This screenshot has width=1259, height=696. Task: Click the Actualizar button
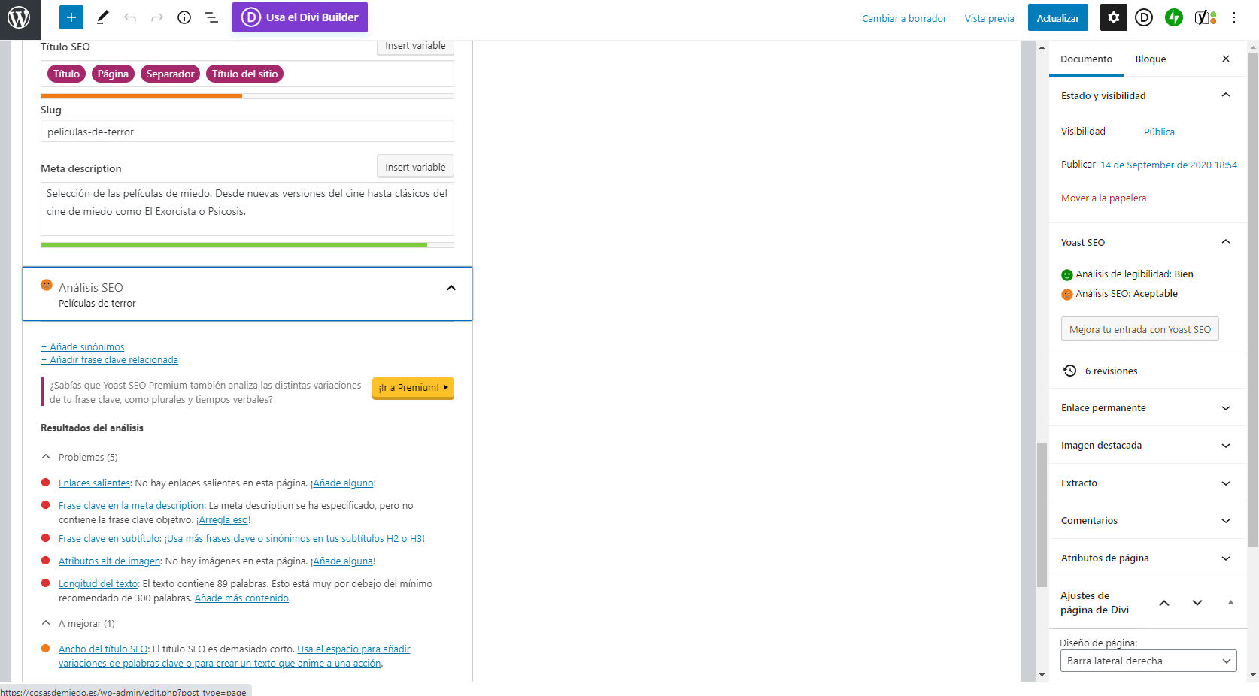(1057, 18)
